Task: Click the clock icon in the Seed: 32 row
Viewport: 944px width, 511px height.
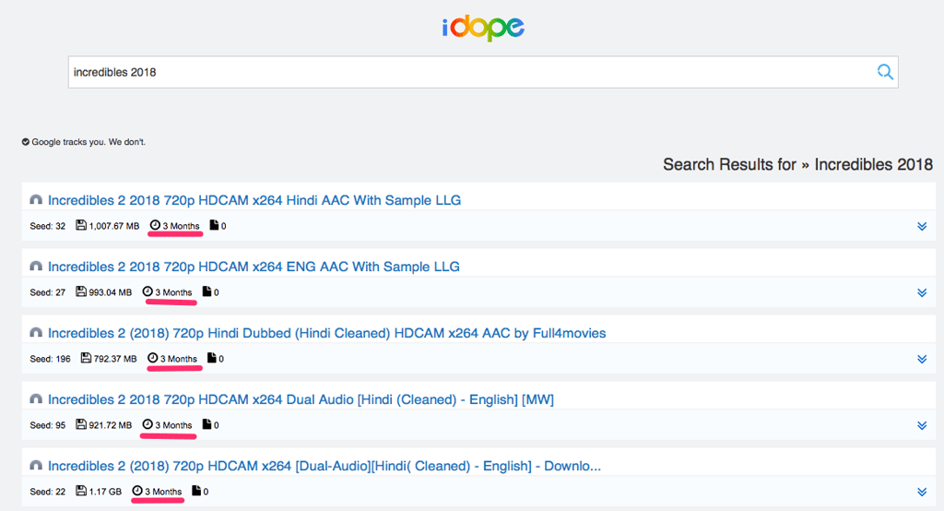Action: pyautogui.click(x=155, y=225)
